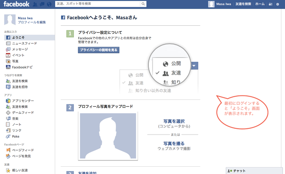
Task: Click プライバシーの説明を見る button
Action: click(99, 50)
